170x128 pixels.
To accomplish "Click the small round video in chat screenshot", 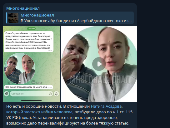I will pos(20,68).
